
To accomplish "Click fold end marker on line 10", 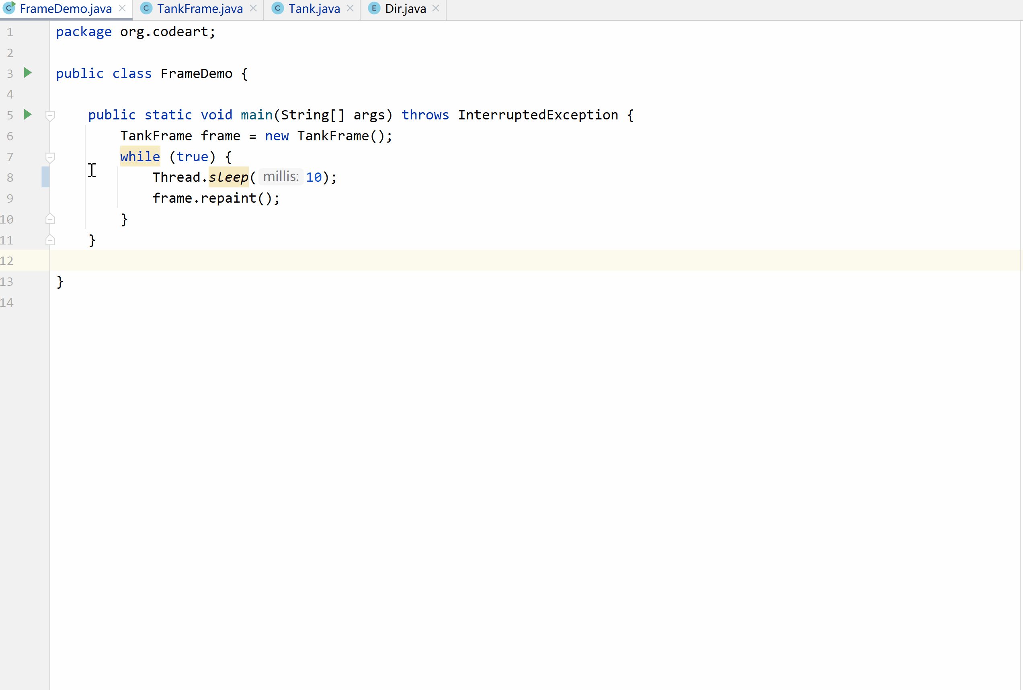I will click(50, 219).
